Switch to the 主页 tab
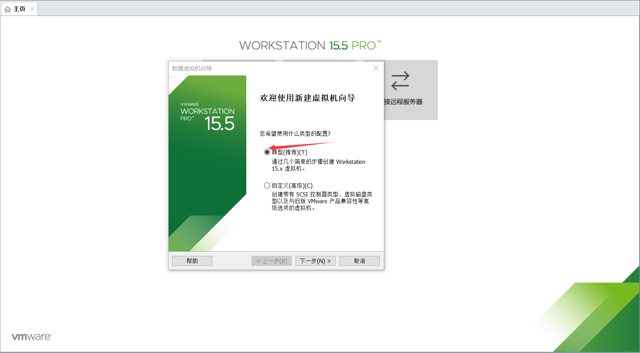Viewport: 640px width, 353px height. [19, 9]
